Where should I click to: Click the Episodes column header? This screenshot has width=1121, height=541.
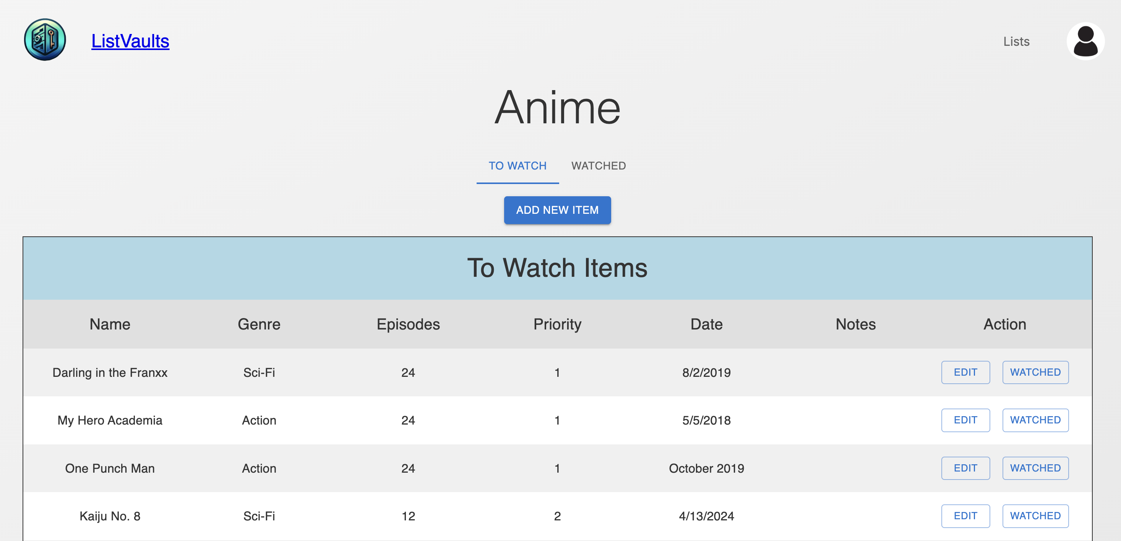408,324
